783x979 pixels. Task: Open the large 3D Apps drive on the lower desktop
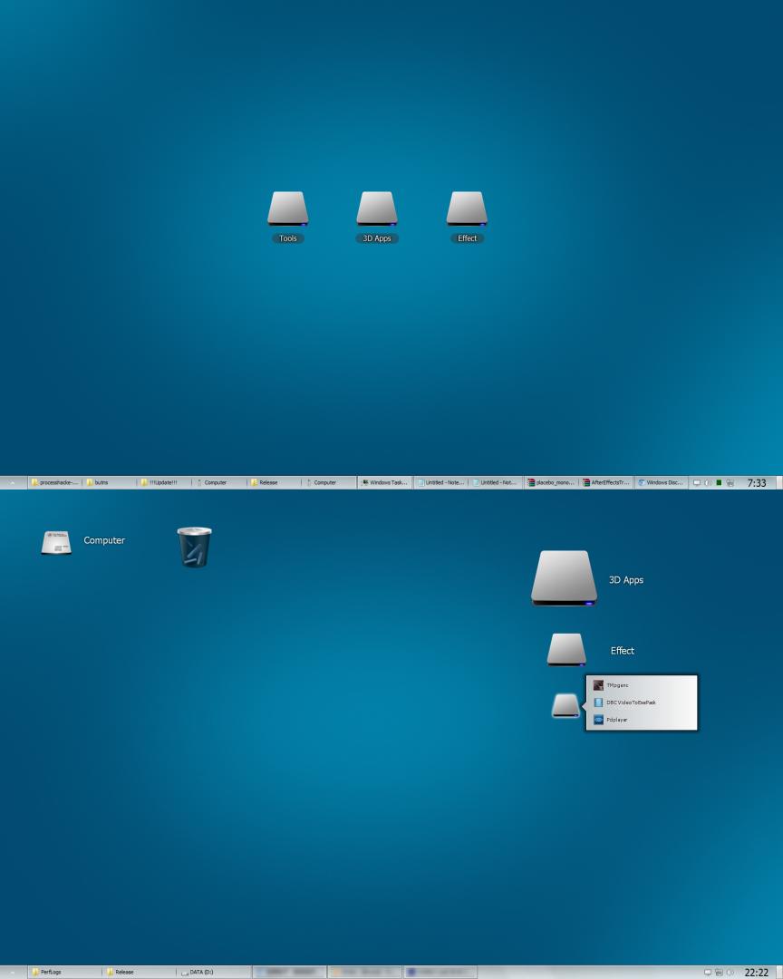[x=564, y=577]
